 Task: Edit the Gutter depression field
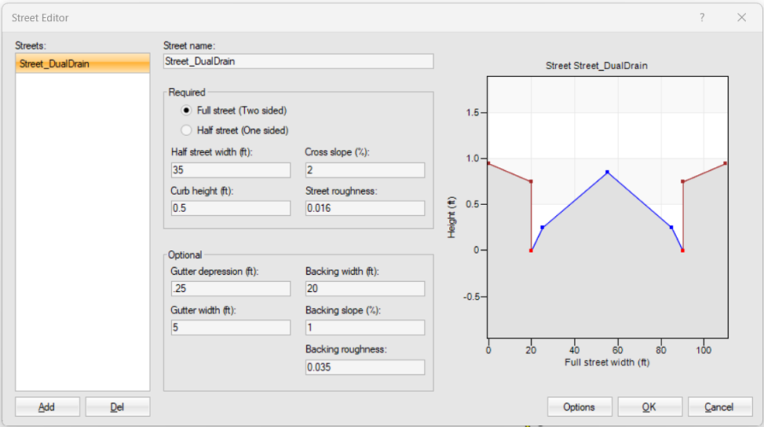click(x=230, y=289)
